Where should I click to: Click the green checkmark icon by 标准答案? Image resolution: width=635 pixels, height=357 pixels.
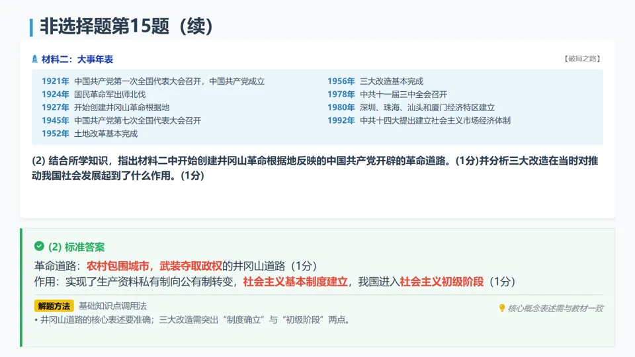click(x=39, y=246)
